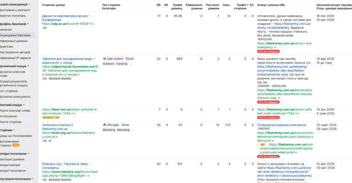Click external links value 10 in wip.at.ua row

point(229,16)
